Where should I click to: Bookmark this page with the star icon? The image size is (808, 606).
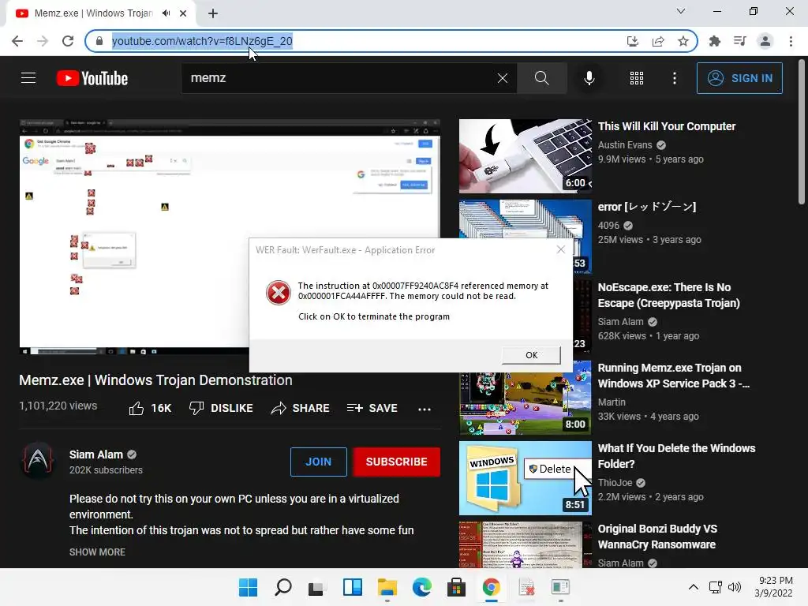tap(683, 41)
